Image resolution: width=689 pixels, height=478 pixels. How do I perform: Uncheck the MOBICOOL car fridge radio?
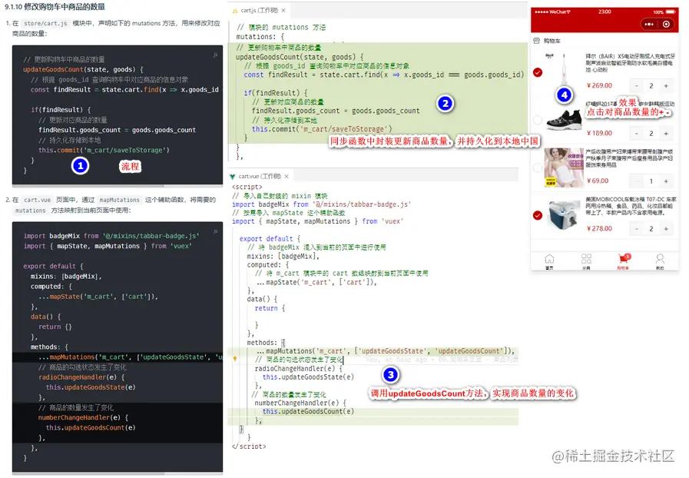(538, 215)
